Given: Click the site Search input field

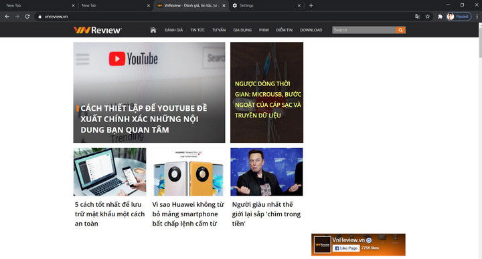Looking at the screenshot, I should (364, 30).
